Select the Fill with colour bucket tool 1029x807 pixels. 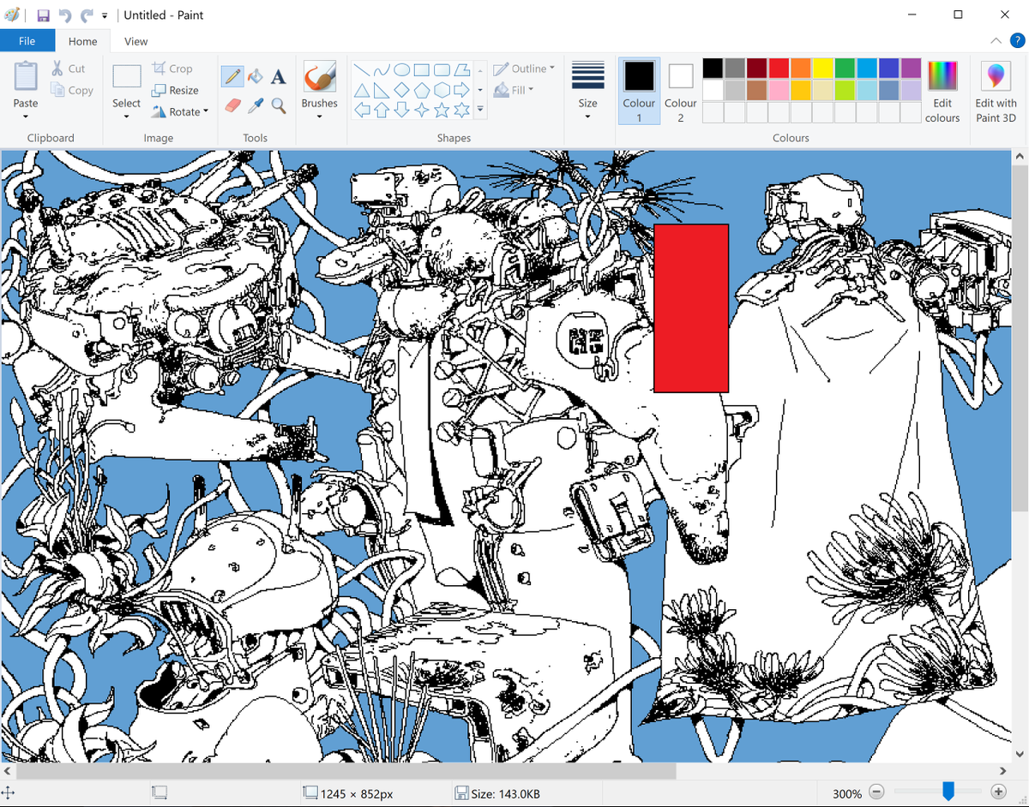click(255, 76)
